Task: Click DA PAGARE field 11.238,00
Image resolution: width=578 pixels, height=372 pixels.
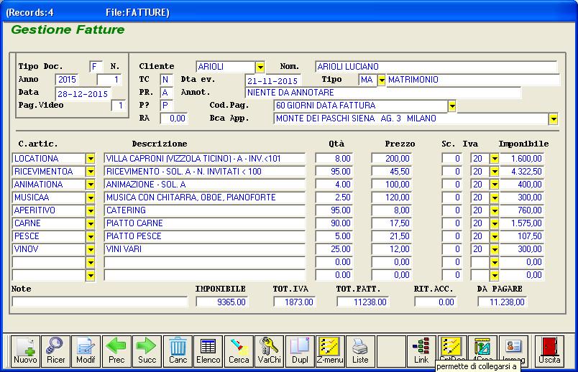Action: coord(503,302)
